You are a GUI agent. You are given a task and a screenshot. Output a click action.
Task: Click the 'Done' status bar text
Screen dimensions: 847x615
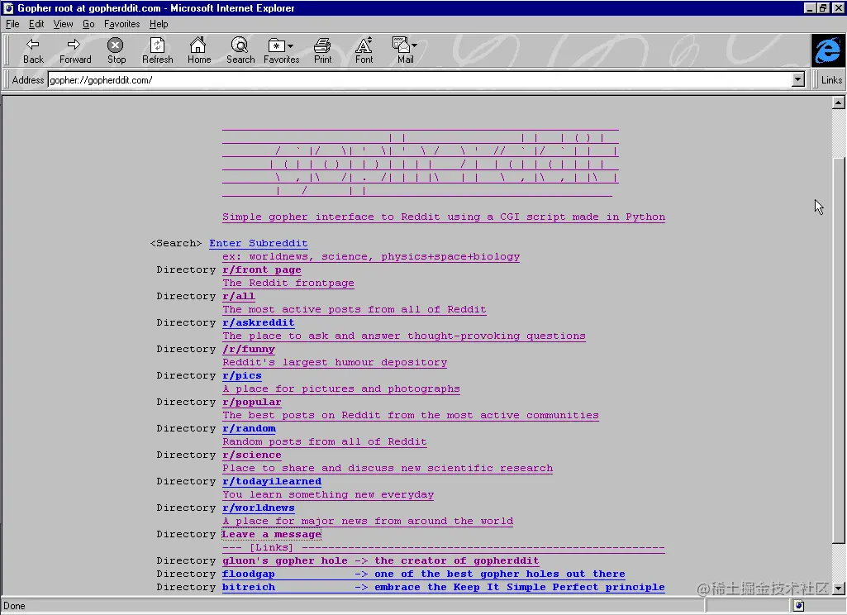pos(15,606)
